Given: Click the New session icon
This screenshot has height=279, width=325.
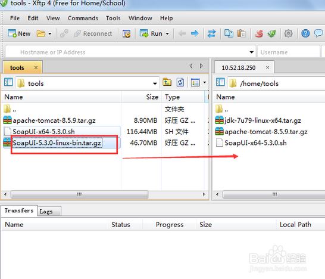Looking at the screenshot, I should click(x=12, y=33).
